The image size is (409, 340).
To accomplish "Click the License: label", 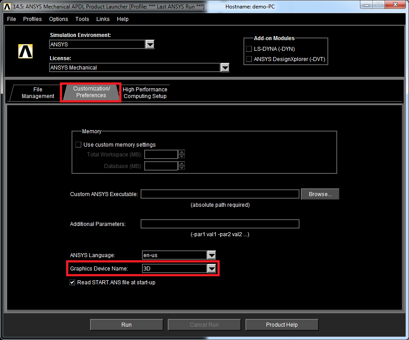I will point(60,58).
